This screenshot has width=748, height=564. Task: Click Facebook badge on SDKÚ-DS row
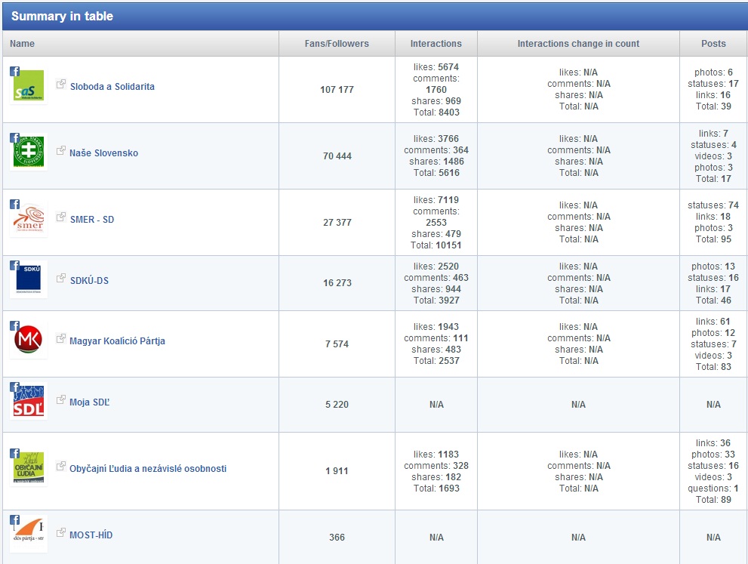15,265
